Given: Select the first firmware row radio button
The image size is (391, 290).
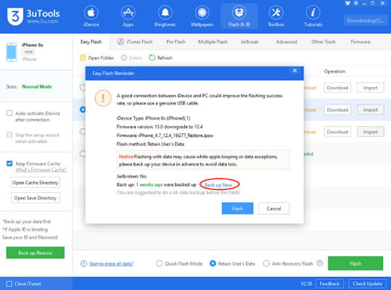Looking at the screenshot, I should (x=83, y=88).
